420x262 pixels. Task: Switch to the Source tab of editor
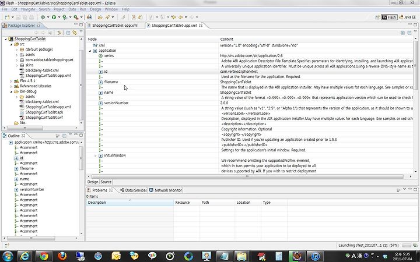point(106,182)
